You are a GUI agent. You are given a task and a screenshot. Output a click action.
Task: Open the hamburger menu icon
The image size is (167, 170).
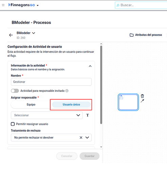click(3, 5)
